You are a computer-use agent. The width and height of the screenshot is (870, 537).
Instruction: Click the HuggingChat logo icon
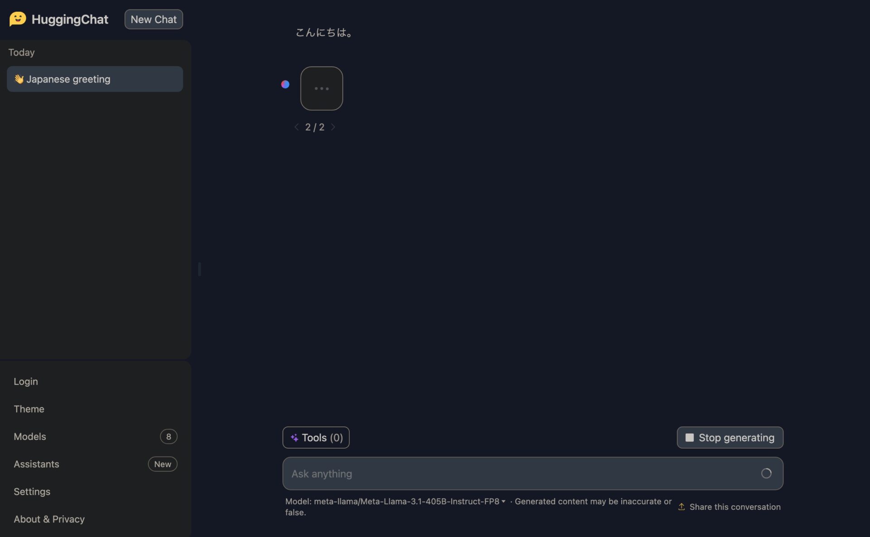pos(17,19)
